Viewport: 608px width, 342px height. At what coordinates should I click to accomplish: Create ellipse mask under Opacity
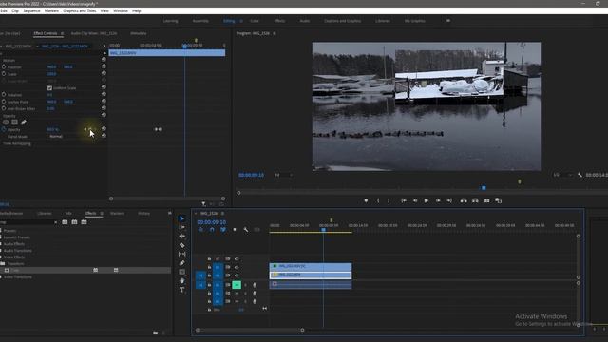click(6, 123)
